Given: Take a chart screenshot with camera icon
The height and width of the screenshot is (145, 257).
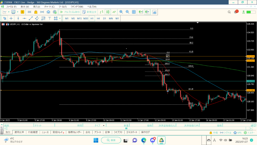Looking at the screenshot, I should (x=154, y=12).
